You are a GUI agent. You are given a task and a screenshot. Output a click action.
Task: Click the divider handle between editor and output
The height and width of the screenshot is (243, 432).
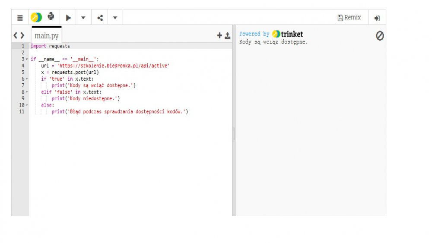234,134
